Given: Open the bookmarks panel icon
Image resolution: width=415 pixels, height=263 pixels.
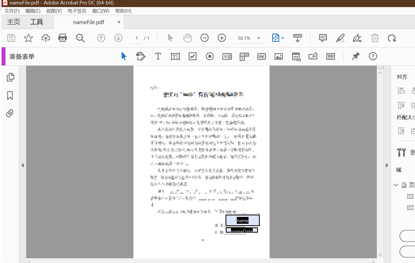Looking at the screenshot, I should coord(10,96).
